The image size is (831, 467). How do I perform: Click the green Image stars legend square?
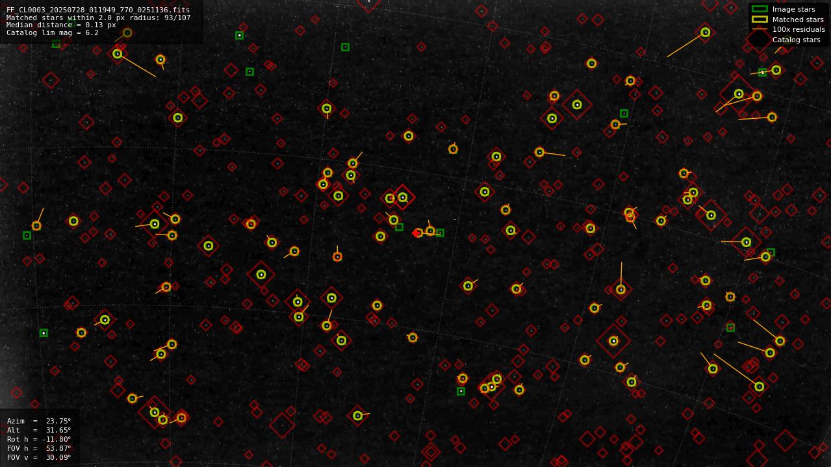(760, 9)
